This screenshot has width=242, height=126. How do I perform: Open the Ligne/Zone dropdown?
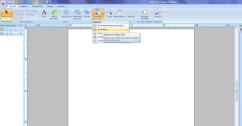coord(66,18)
